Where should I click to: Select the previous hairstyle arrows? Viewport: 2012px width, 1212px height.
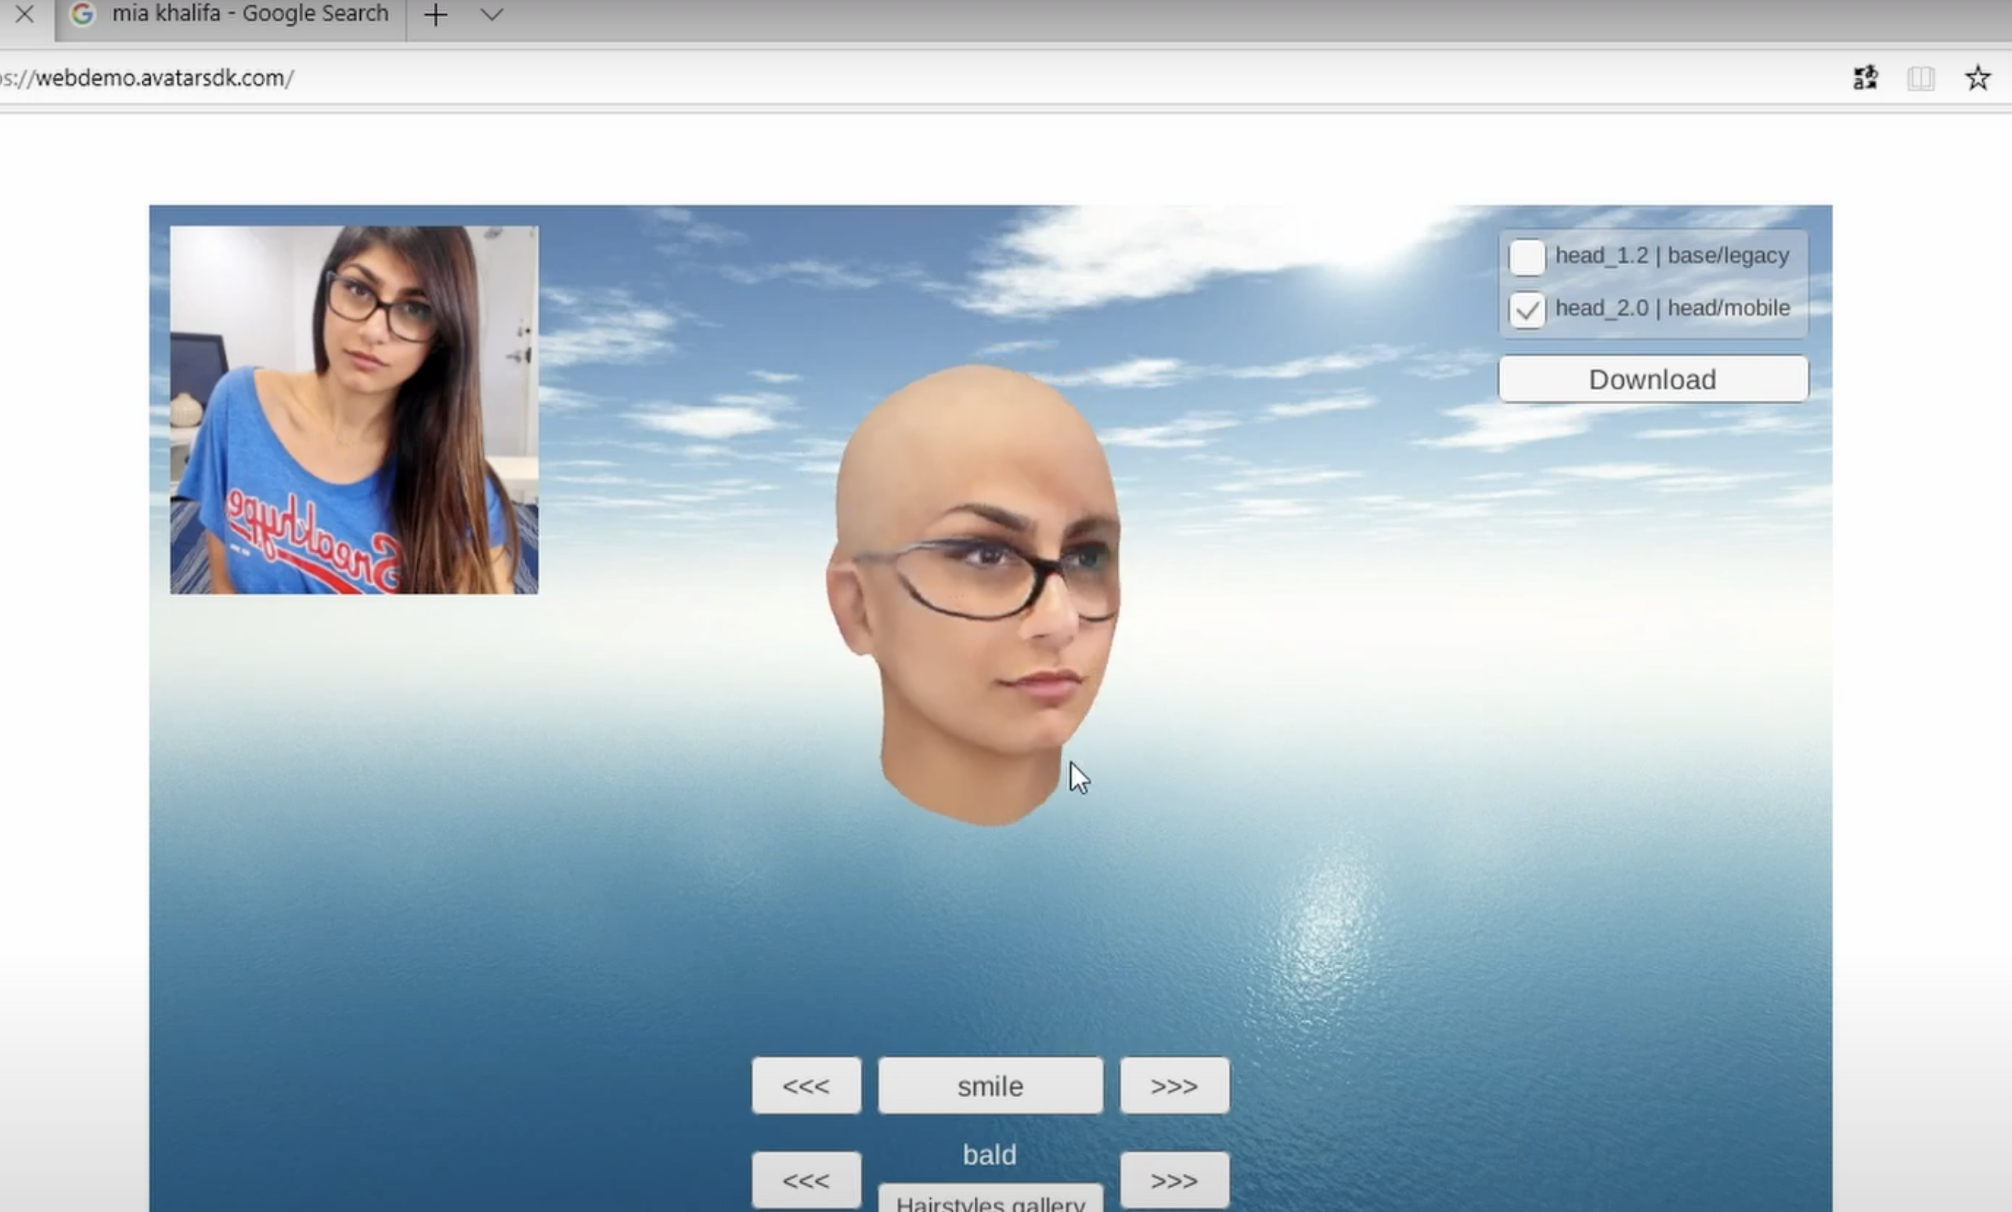(806, 1180)
